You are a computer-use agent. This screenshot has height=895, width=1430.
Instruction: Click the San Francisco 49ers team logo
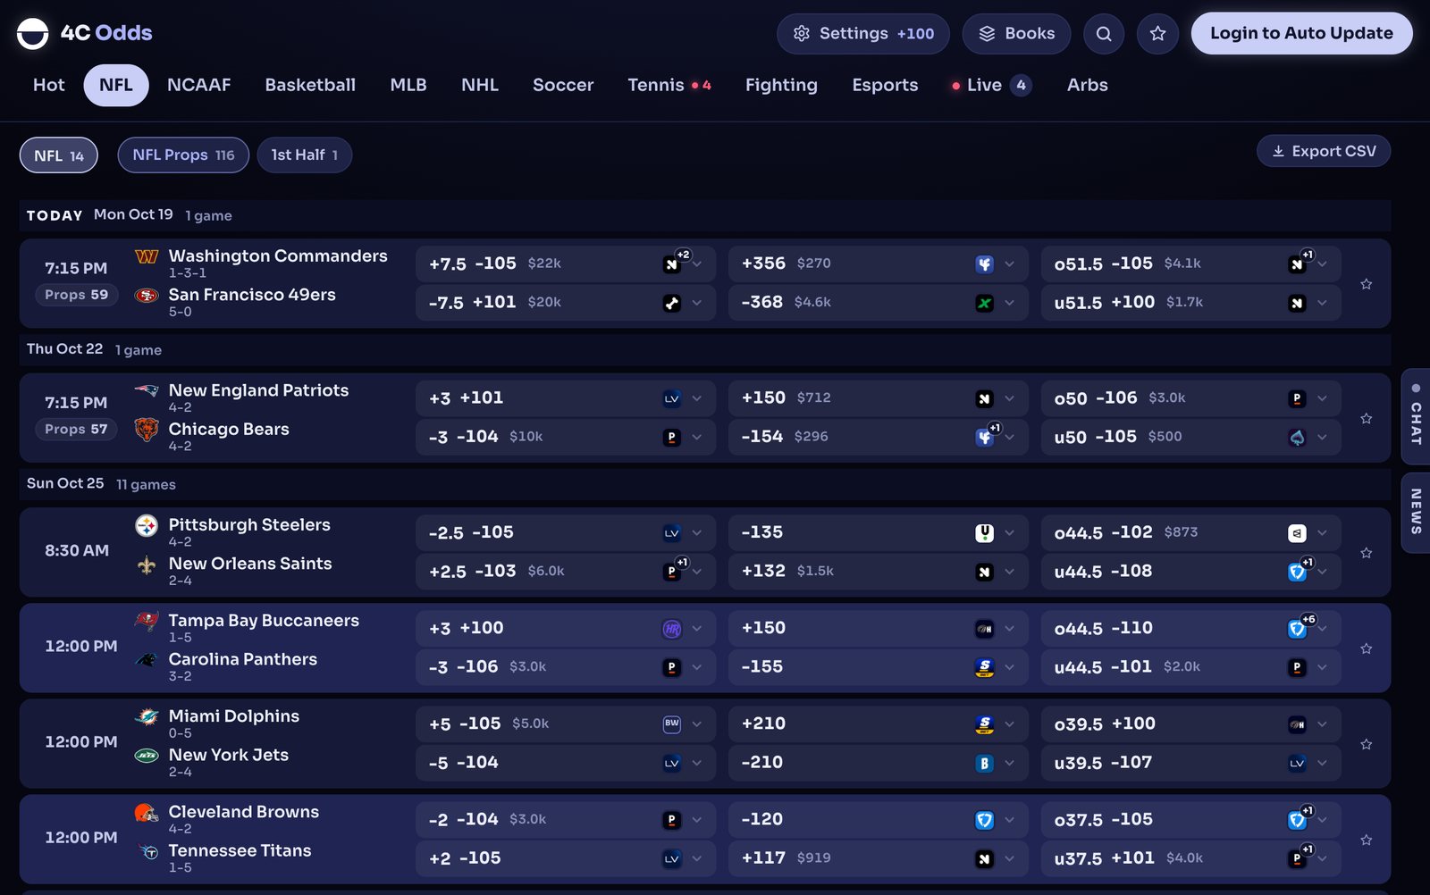[147, 296]
